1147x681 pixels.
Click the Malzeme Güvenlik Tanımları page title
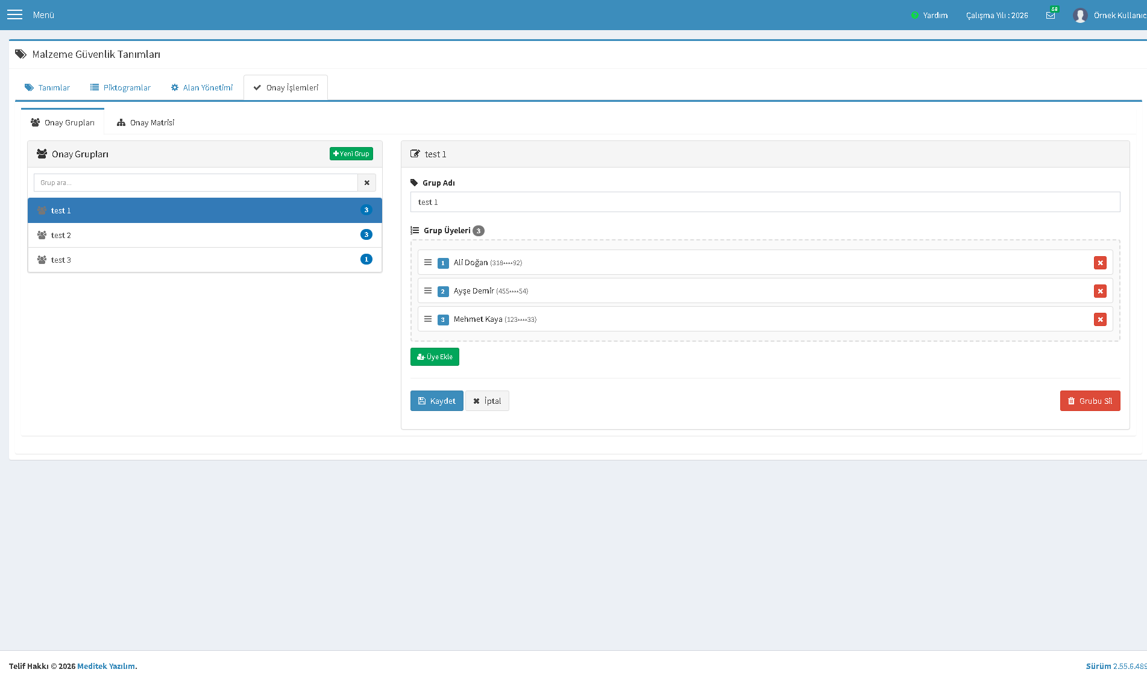click(96, 54)
